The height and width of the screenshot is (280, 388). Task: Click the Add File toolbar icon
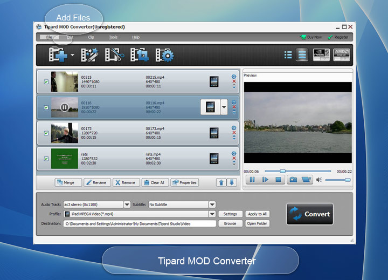coord(58,55)
